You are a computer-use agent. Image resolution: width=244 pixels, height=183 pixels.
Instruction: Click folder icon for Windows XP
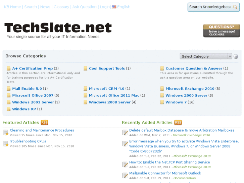(x=9, y=109)
